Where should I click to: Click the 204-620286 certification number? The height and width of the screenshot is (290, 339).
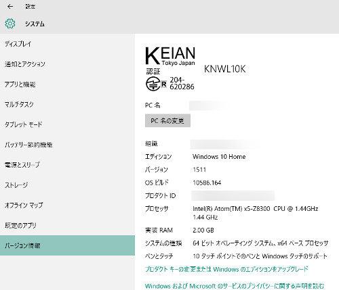[x=182, y=83]
